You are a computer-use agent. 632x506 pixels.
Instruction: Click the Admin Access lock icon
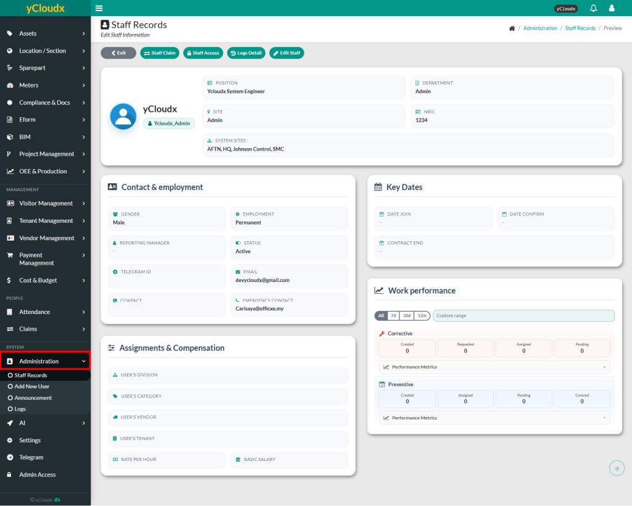(9, 475)
